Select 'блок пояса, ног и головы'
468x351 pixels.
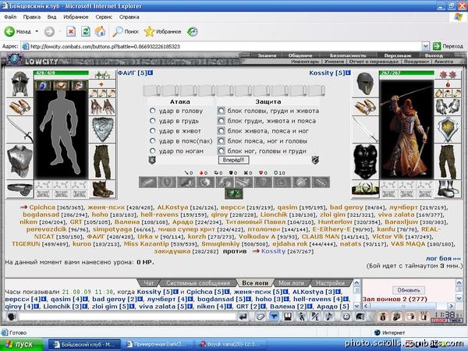(222, 141)
